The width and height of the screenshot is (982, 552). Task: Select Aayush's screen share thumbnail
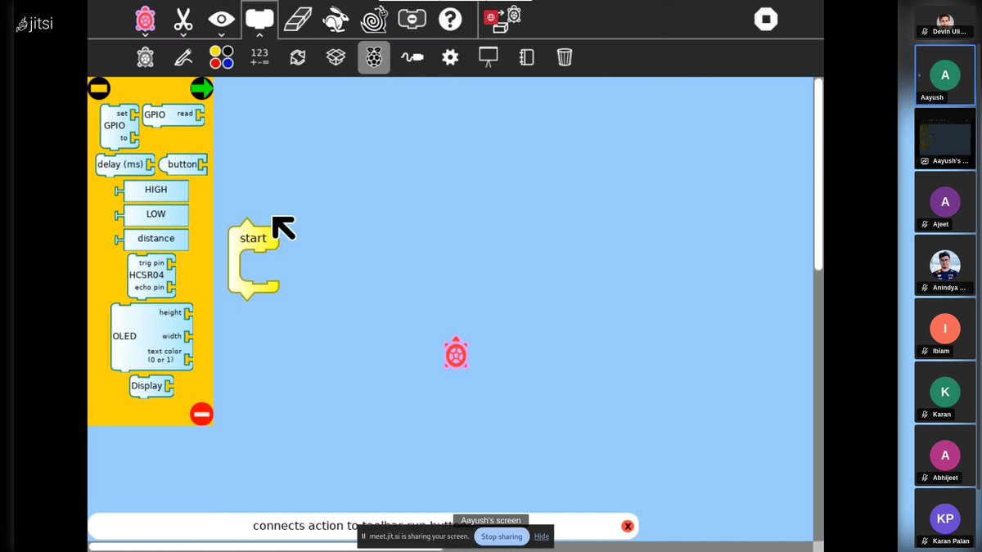[944, 138]
